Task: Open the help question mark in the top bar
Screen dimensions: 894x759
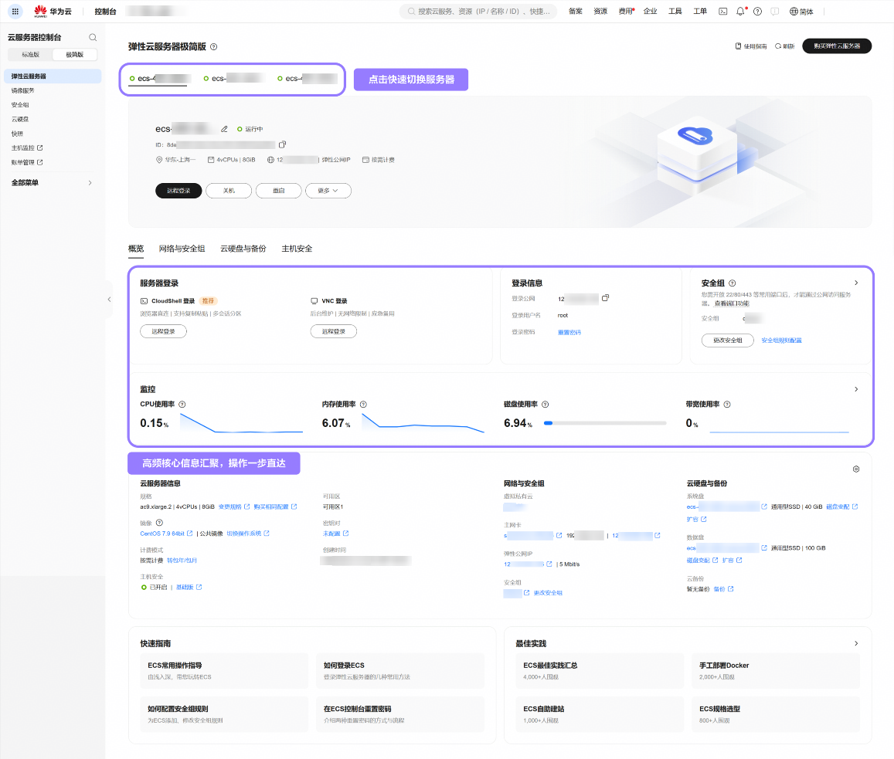Action: pos(757,12)
